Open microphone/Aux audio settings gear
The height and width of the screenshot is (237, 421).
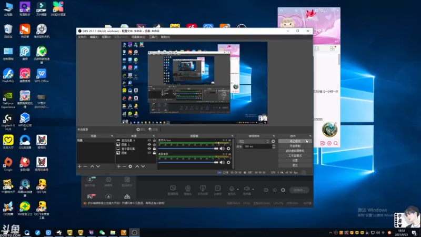228,149
